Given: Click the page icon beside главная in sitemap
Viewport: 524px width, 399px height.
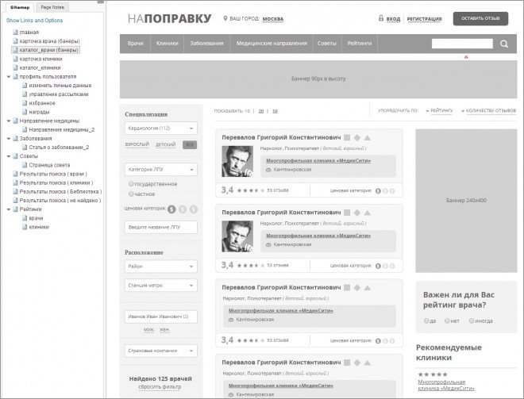Looking at the screenshot, I should [x=15, y=32].
